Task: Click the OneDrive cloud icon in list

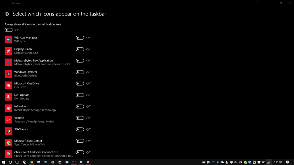Action: coord(8,85)
